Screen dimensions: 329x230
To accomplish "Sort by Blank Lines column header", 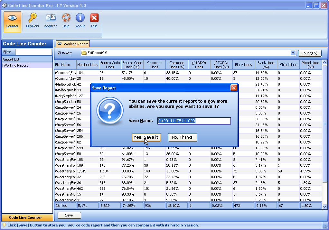I will (x=244, y=65).
